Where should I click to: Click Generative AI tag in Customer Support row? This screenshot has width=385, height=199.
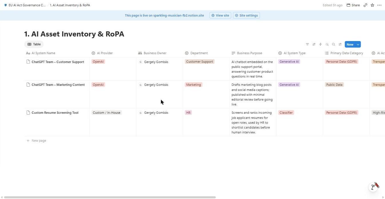coord(289,62)
